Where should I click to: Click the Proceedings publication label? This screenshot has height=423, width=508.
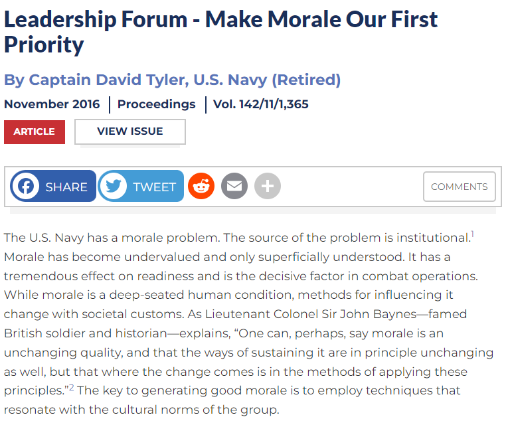pyautogui.click(x=157, y=104)
